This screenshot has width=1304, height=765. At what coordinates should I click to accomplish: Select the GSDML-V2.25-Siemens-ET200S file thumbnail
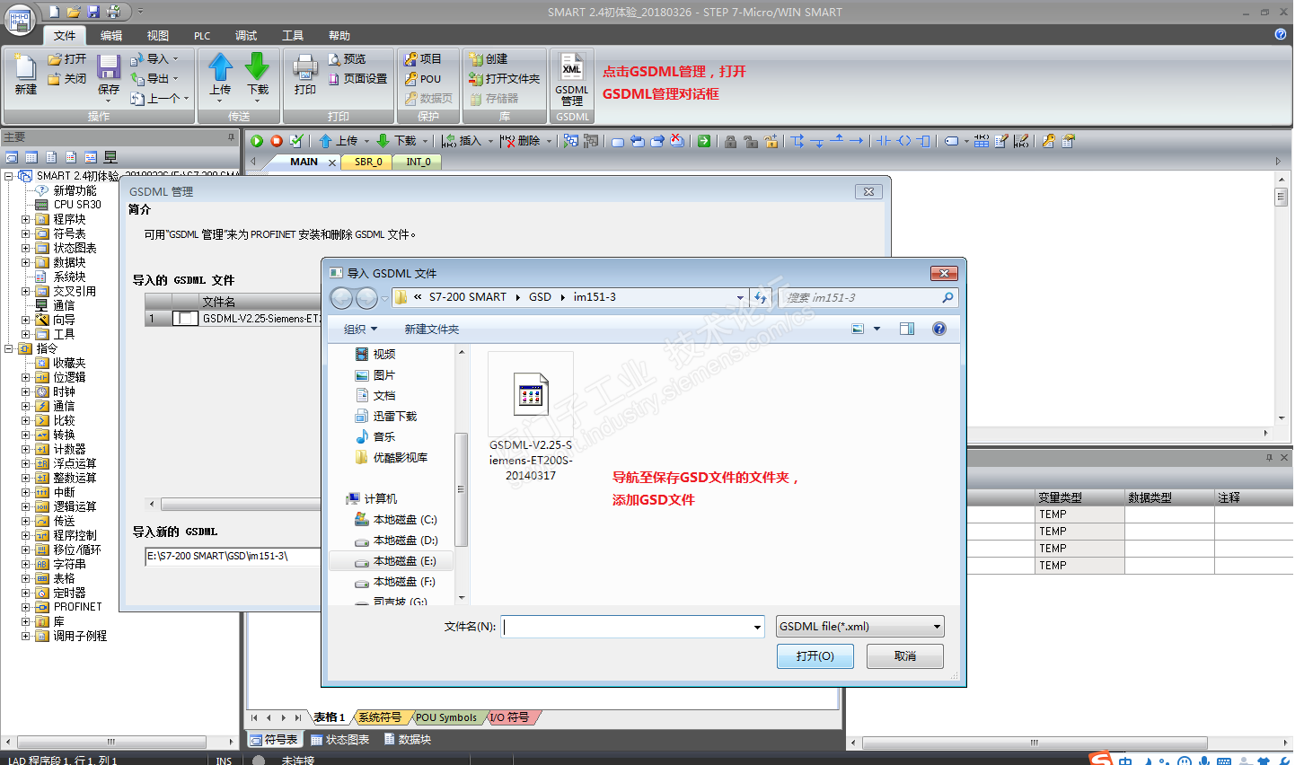531,417
